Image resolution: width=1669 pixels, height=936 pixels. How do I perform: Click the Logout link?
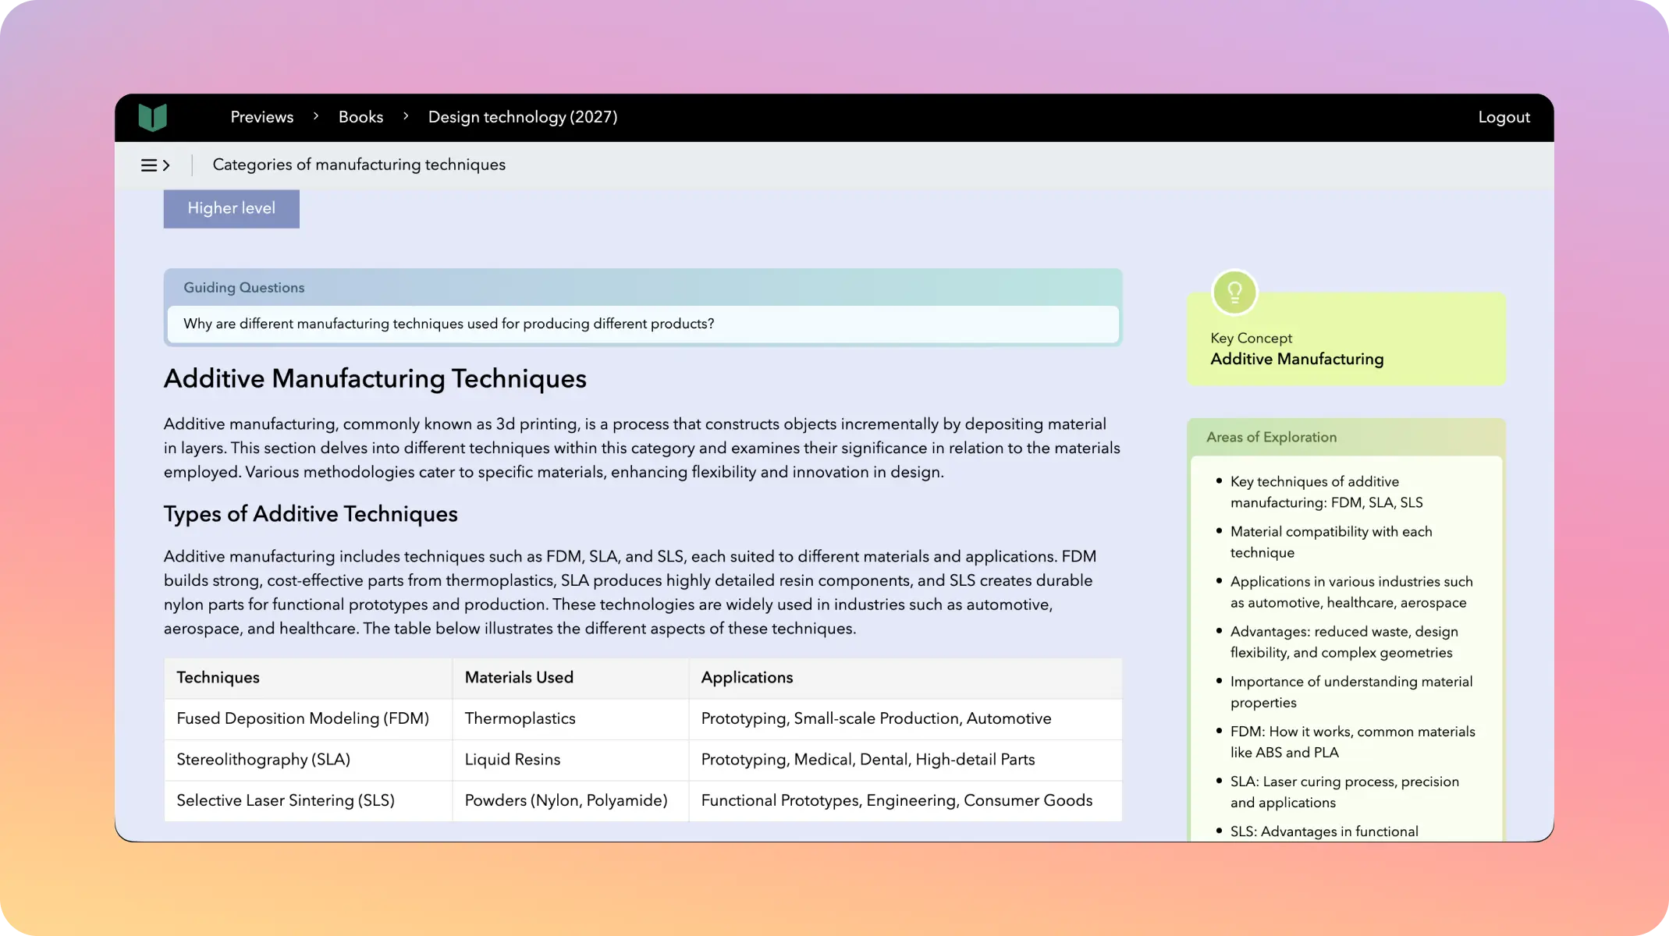pyautogui.click(x=1504, y=117)
